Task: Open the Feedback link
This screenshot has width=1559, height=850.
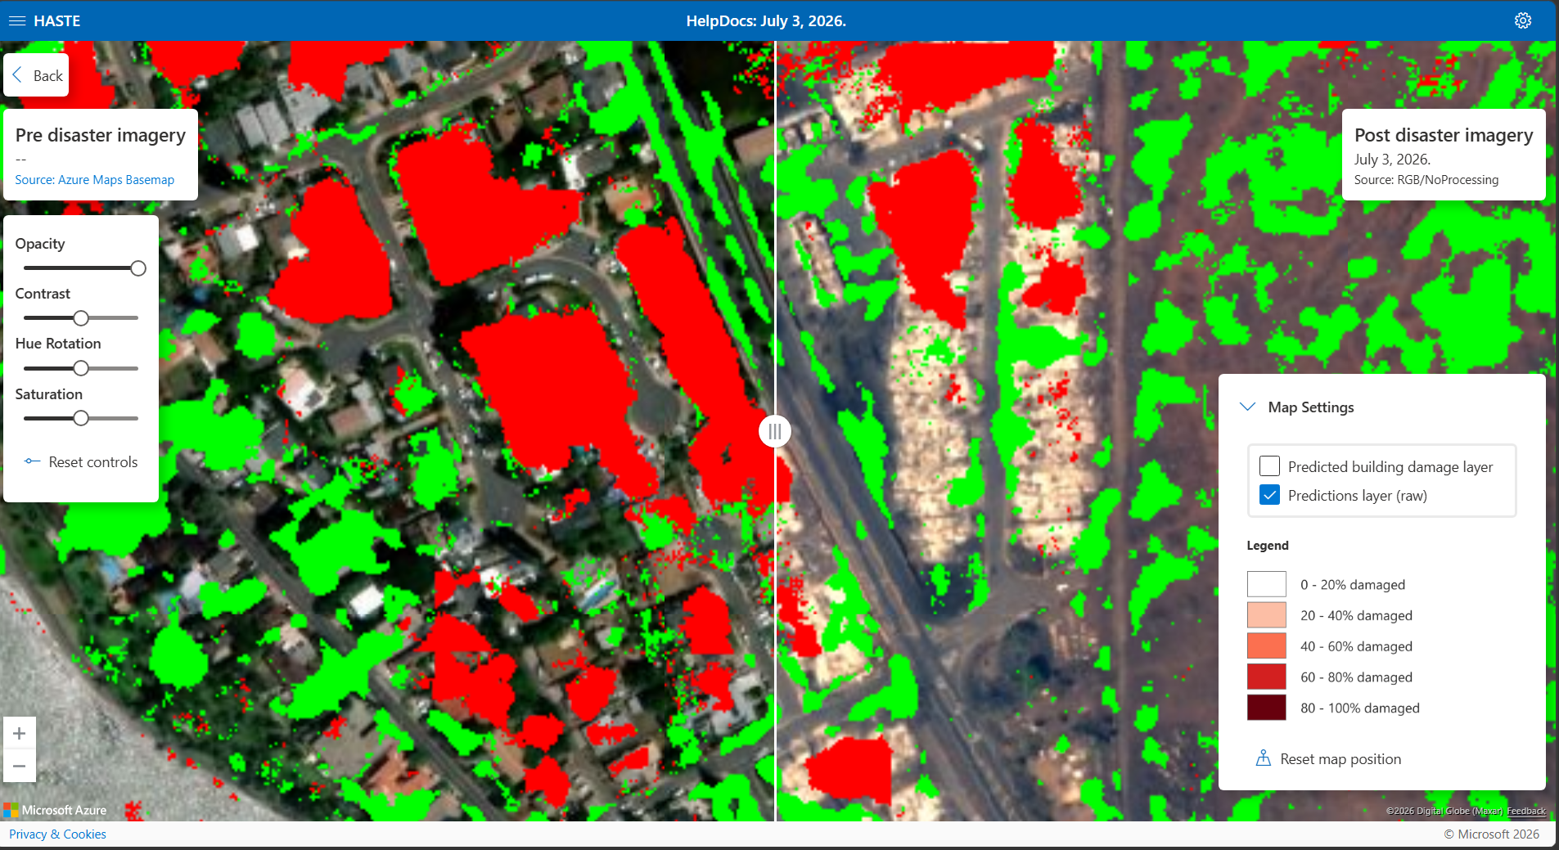Action: coord(1526,811)
